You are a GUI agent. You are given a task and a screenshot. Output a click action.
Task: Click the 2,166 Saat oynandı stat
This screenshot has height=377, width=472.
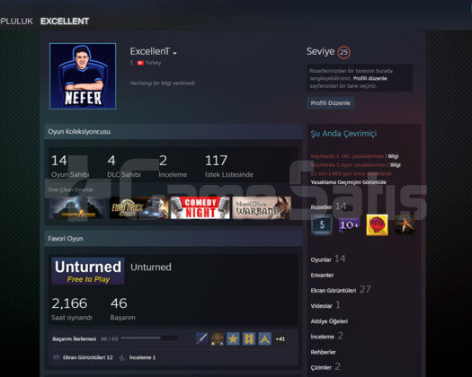(x=72, y=309)
